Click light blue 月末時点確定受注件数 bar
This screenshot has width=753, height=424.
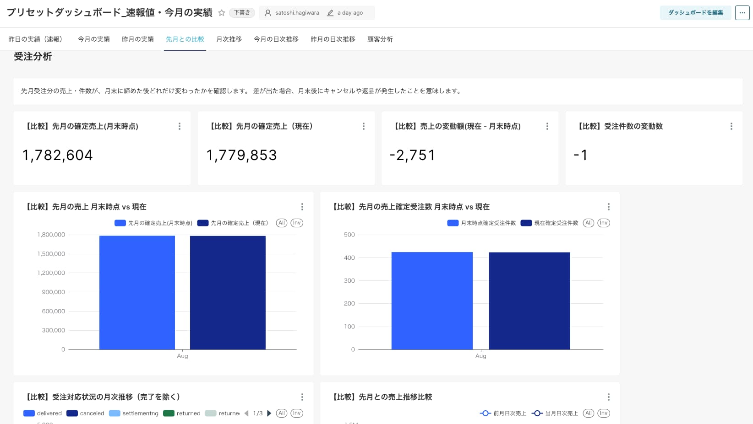coord(432,301)
